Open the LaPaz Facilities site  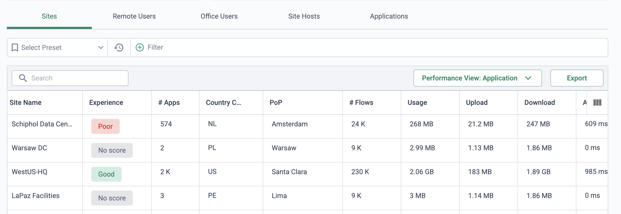tap(36, 196)
